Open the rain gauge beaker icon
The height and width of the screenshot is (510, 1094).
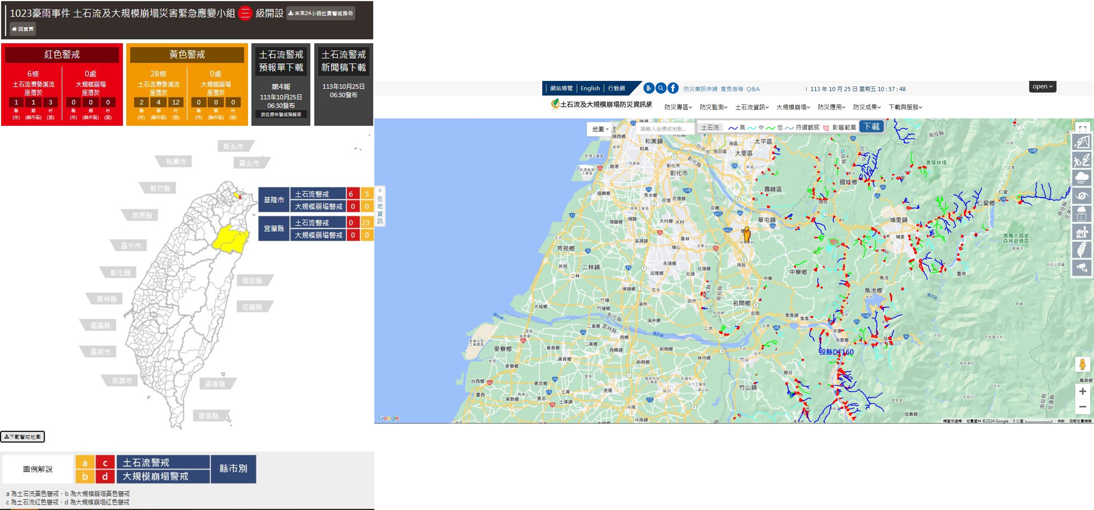click(x=1082, y=214)
